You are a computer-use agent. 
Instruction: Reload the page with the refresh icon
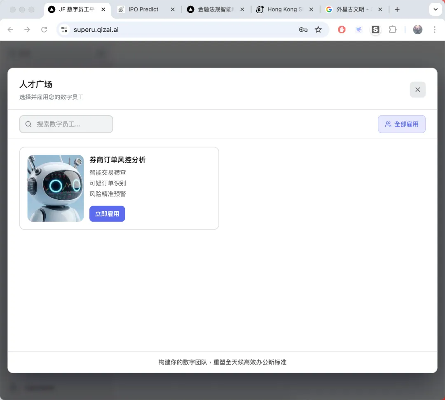coord(44,29)
